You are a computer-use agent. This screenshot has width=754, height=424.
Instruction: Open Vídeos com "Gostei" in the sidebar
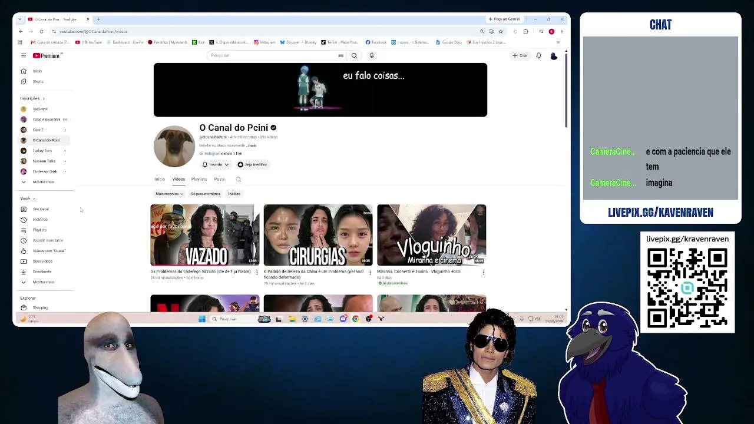coord(48,251)
